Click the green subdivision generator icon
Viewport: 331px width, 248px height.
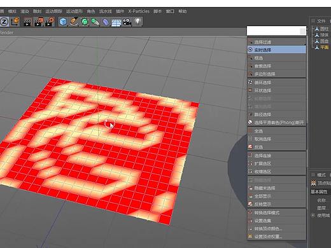[x=85, y=22]
